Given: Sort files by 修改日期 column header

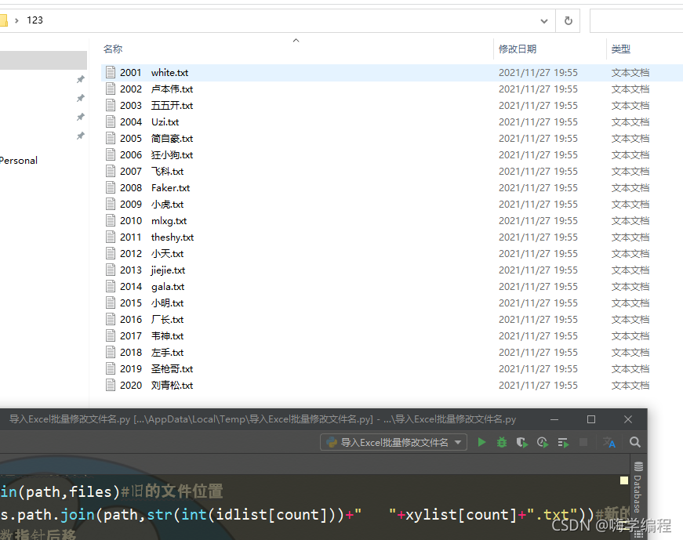Looking at the screenshot, I should click(518, 49).
